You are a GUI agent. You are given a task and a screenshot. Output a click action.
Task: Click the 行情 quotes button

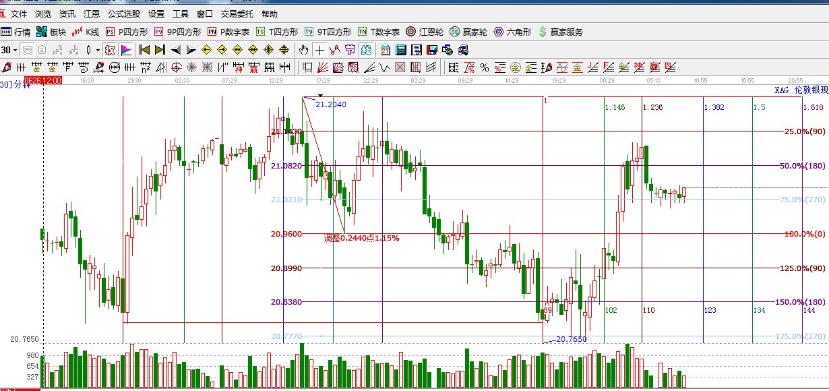point(16,32)
